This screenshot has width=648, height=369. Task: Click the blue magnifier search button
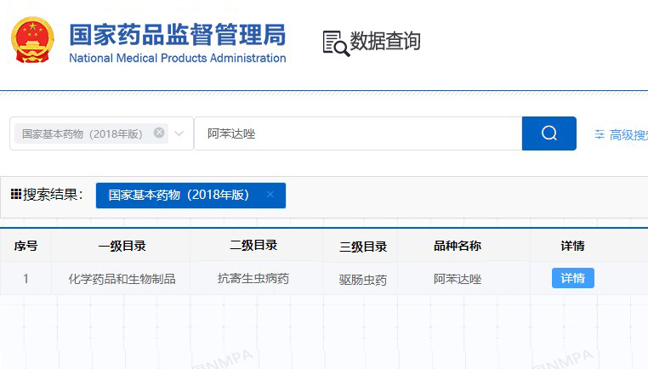[x=549, y=133]
